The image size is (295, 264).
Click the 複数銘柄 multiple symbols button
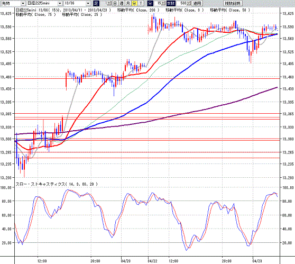pos(233,3)
